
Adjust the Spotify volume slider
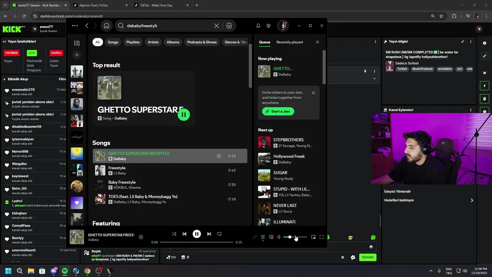pyautogui.click(x=295, y=237)
